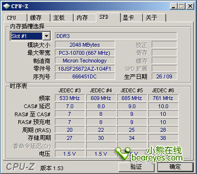Select part number 18JSF25672AZ-1G4F1
Viewport: 197px width, 174px height.
tap(85, 69)
